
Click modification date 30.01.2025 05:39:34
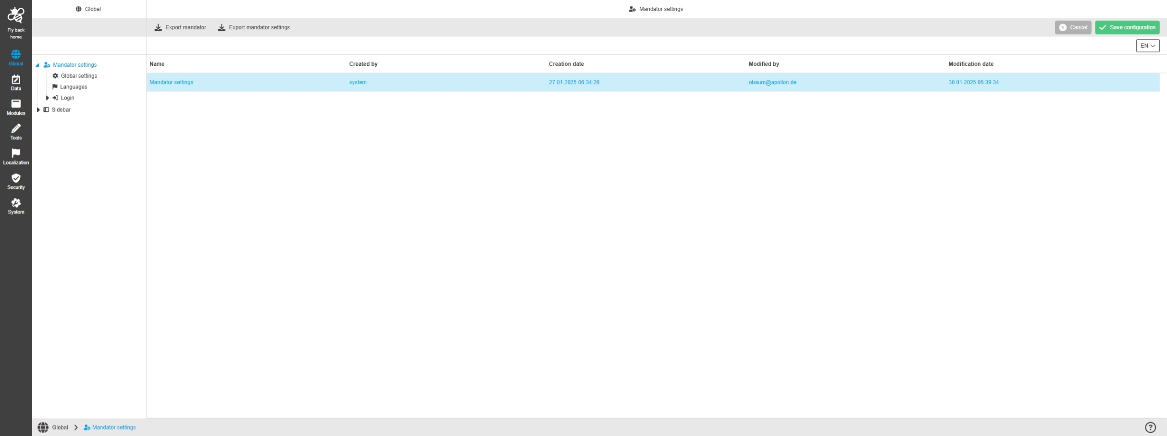point(973,82)
